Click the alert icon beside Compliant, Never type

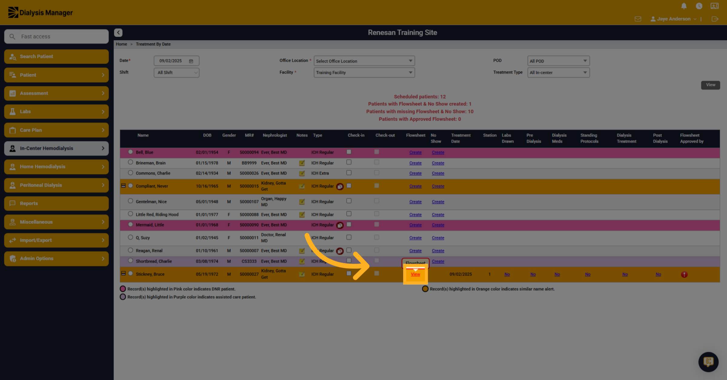(x=340, y=187)
